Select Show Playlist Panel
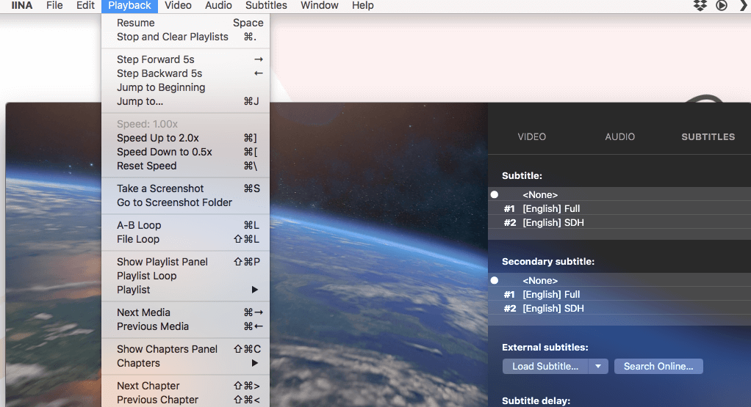751x407 pixels. tap(185, 263)
